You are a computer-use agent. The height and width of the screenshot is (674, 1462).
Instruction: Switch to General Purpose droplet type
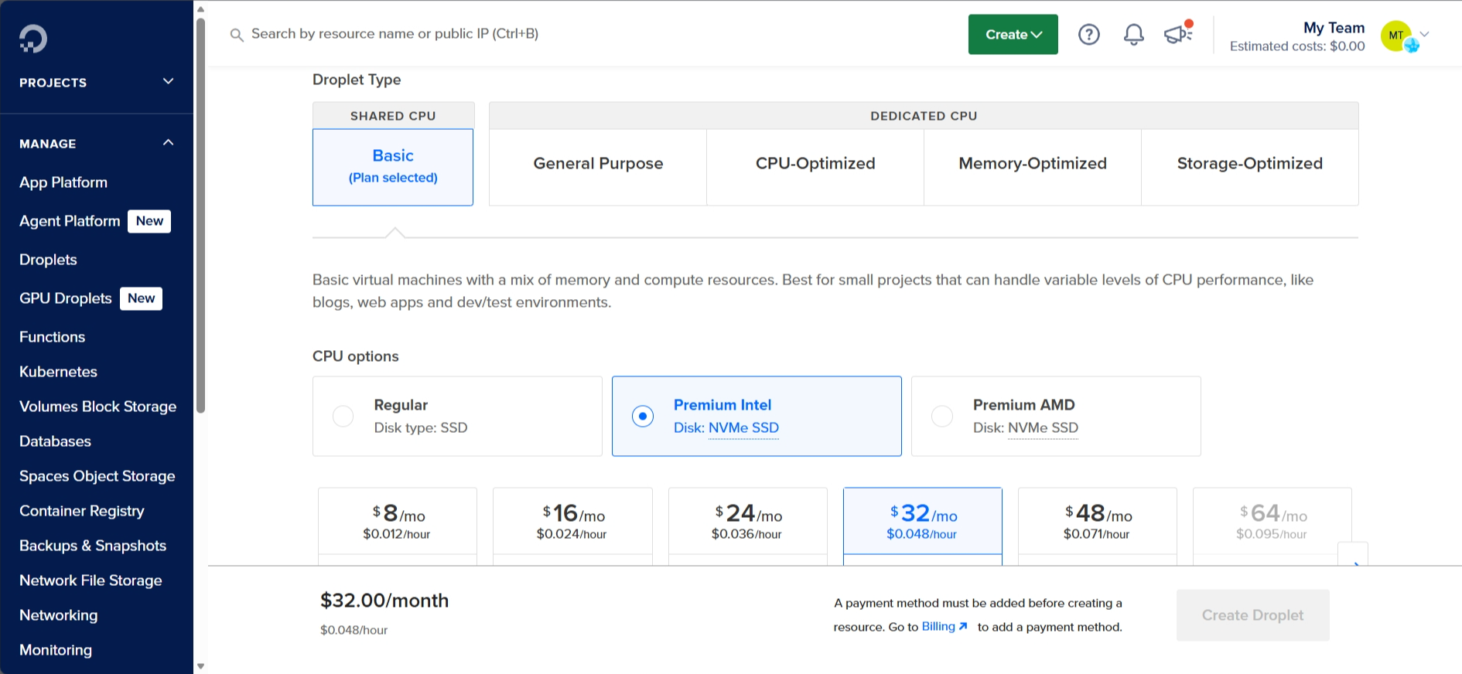pos(598,167)
